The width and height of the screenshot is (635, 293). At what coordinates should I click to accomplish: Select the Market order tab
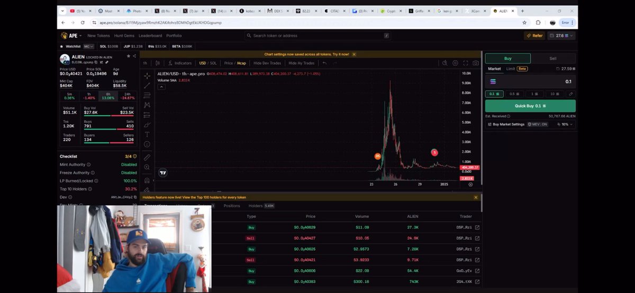[x=494, y=69]
